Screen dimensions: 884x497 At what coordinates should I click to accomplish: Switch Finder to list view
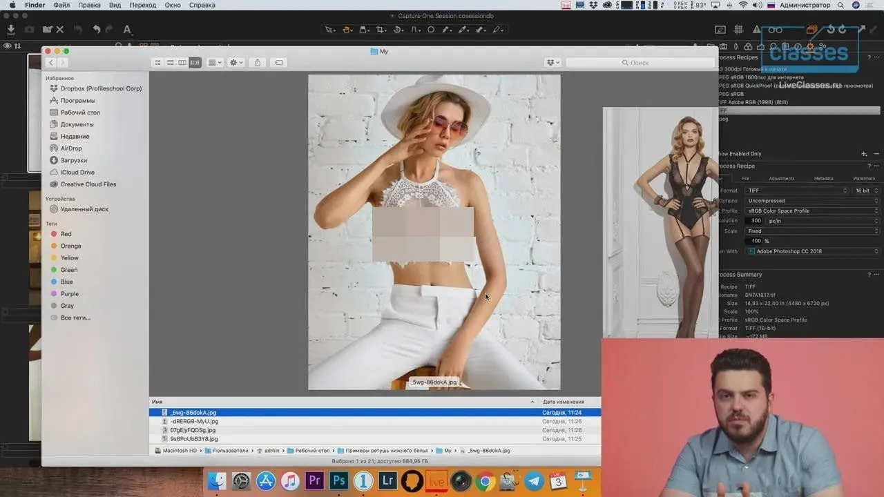coord(170,63)
